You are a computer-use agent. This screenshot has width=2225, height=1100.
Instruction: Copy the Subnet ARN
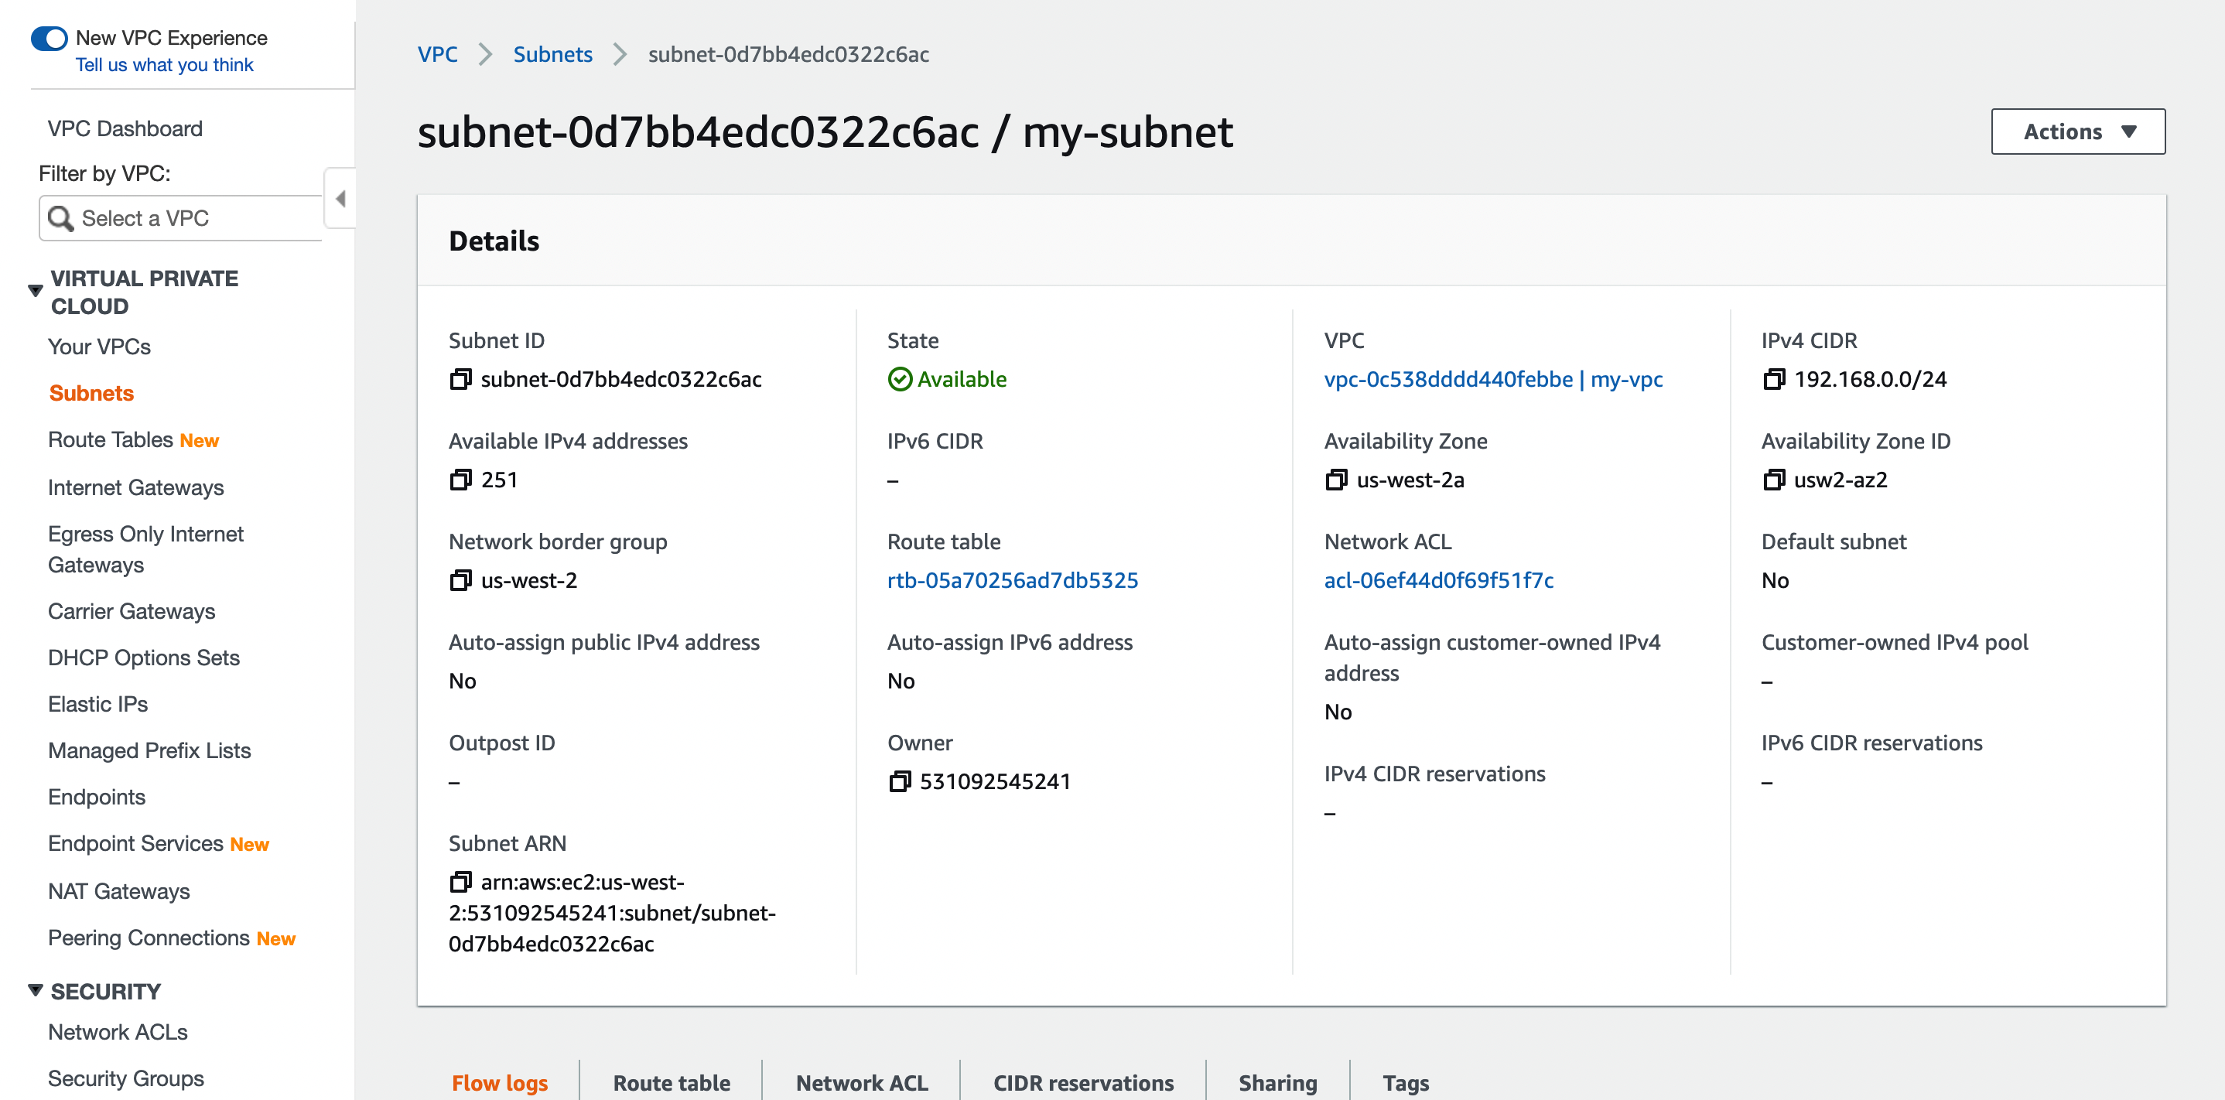pos(460,882)
